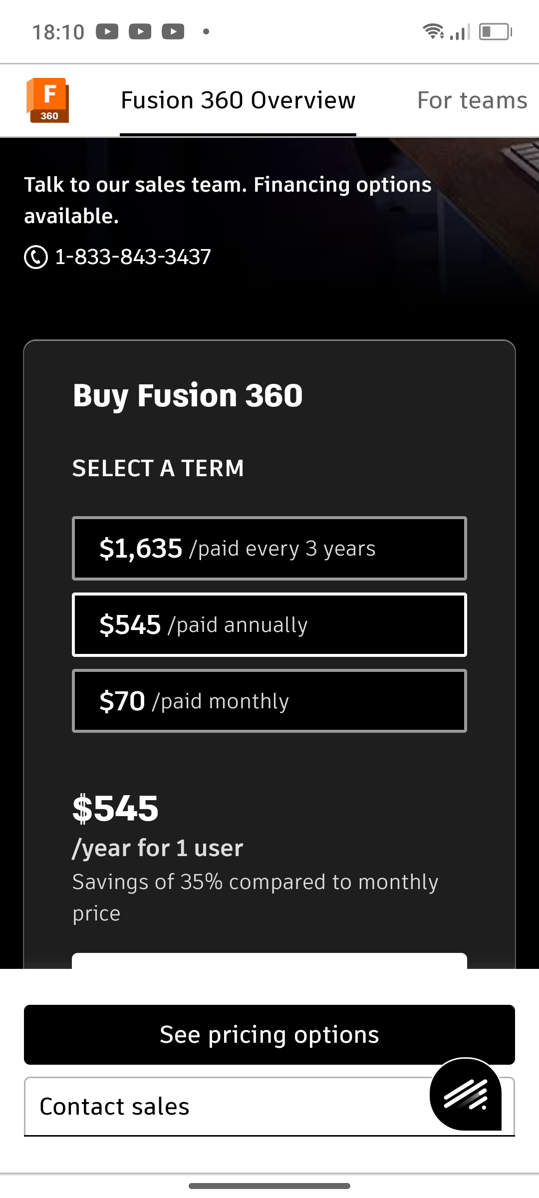
Task: Tap the white button below the savings text
Action: [269, 961]
